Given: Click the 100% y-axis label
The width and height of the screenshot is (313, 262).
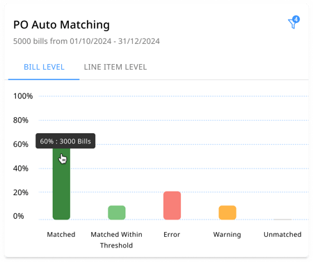Looking at the screenshot, I should pyautogui.click(x=23, y=96).
